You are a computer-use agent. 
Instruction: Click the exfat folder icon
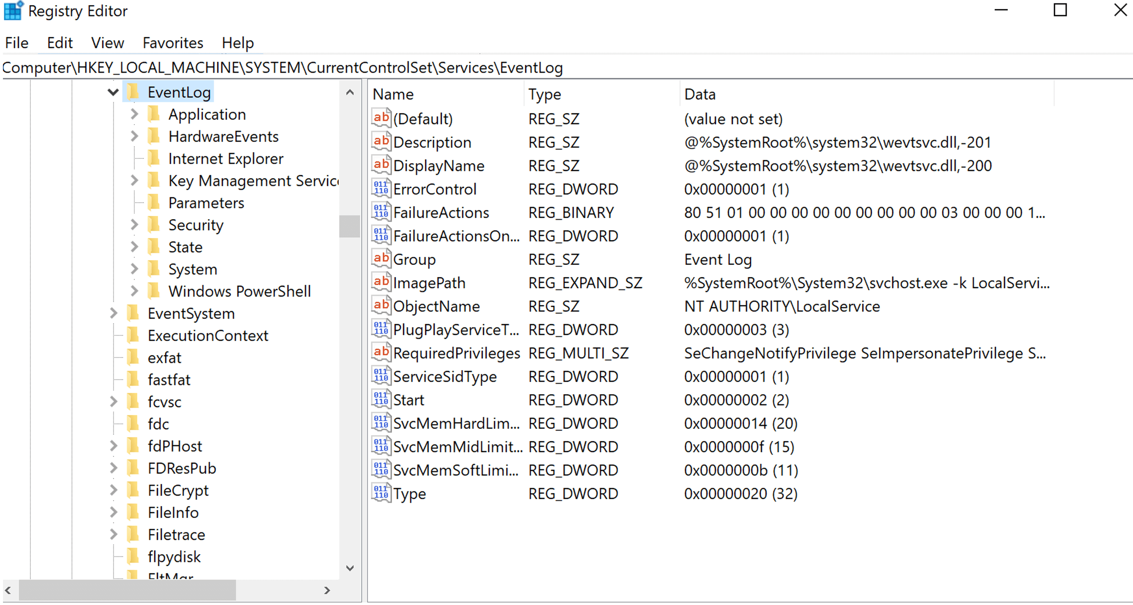pos(133,357)
